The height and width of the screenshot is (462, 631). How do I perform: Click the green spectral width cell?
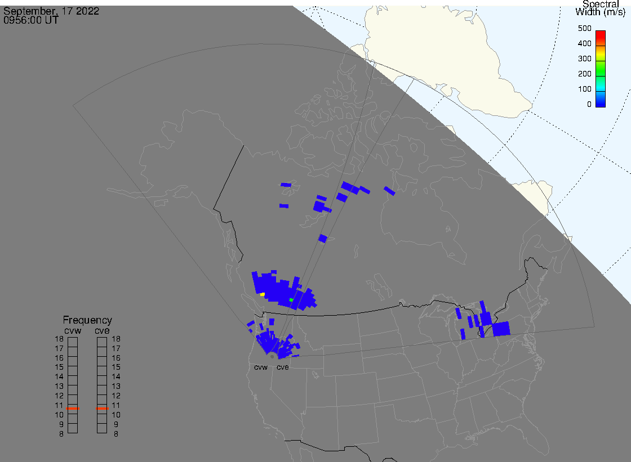coord(291,300)
